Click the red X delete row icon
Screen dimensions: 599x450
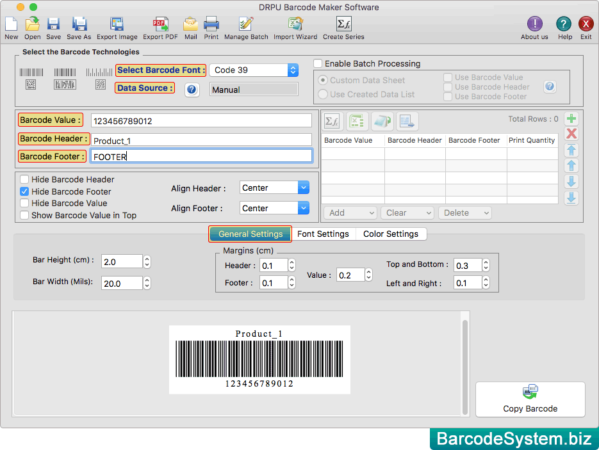571,134
